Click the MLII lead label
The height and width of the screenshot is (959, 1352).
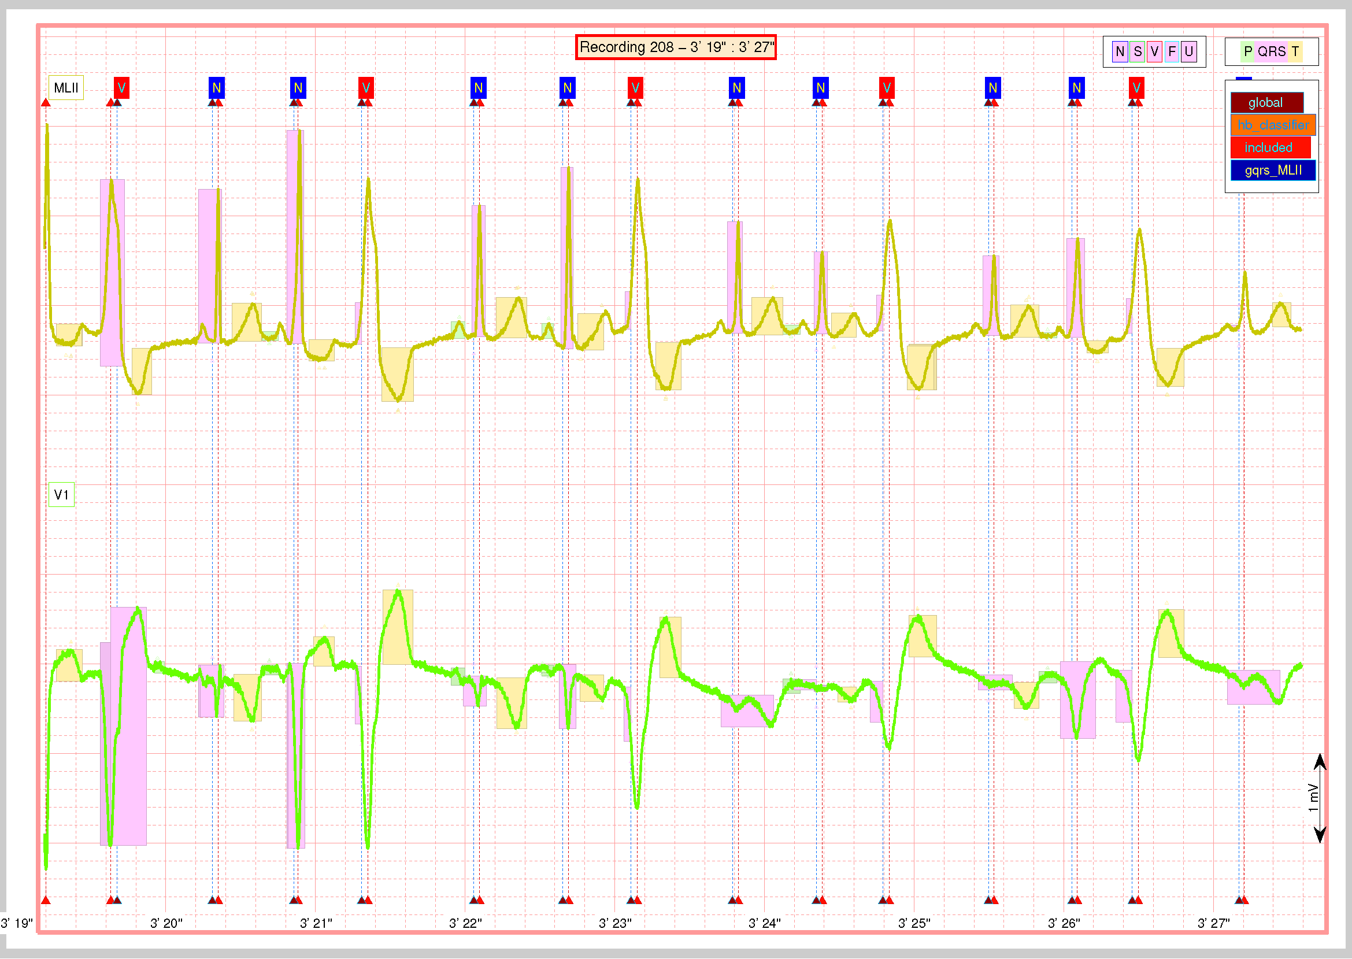(x=65, y=88)
